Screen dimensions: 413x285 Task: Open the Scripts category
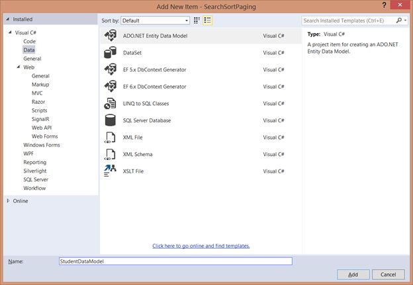[39, 110]
